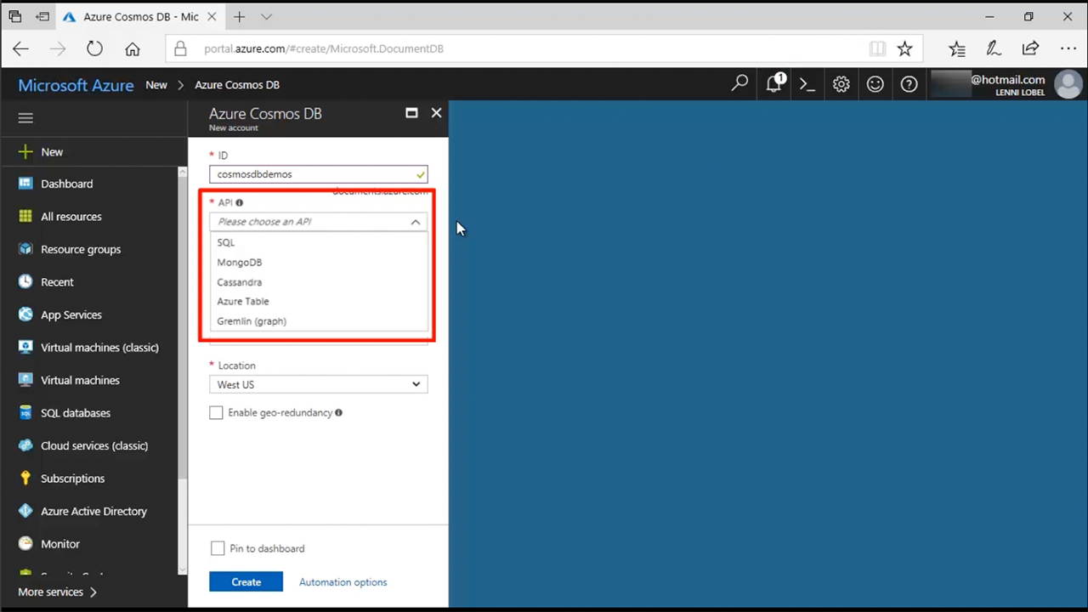This screenshot has height=612, width=1088.
Task: Click the Virtual machines icon
Action: point(25,380)
